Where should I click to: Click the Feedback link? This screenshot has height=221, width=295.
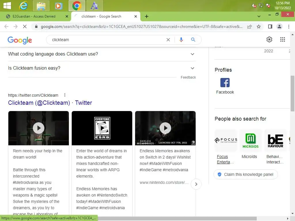point(188,77)
